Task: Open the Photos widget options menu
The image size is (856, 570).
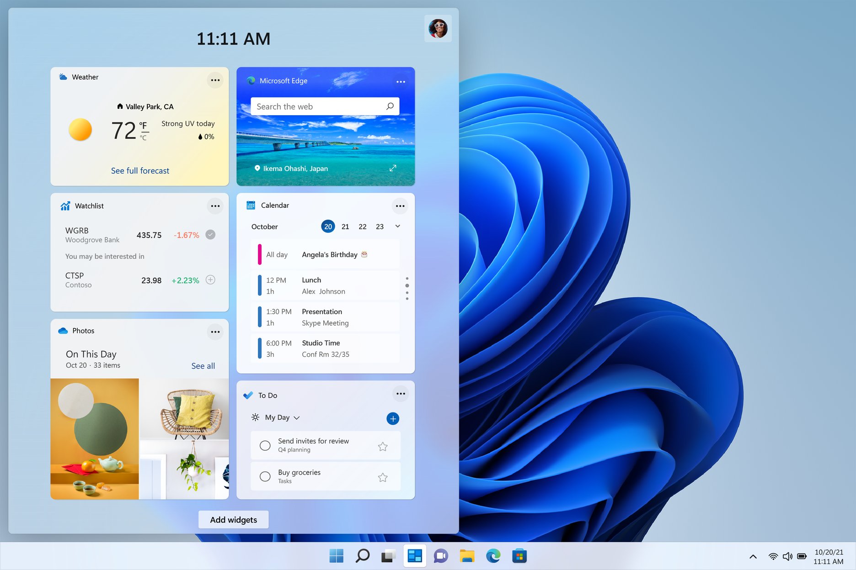Action: point(215,332)
